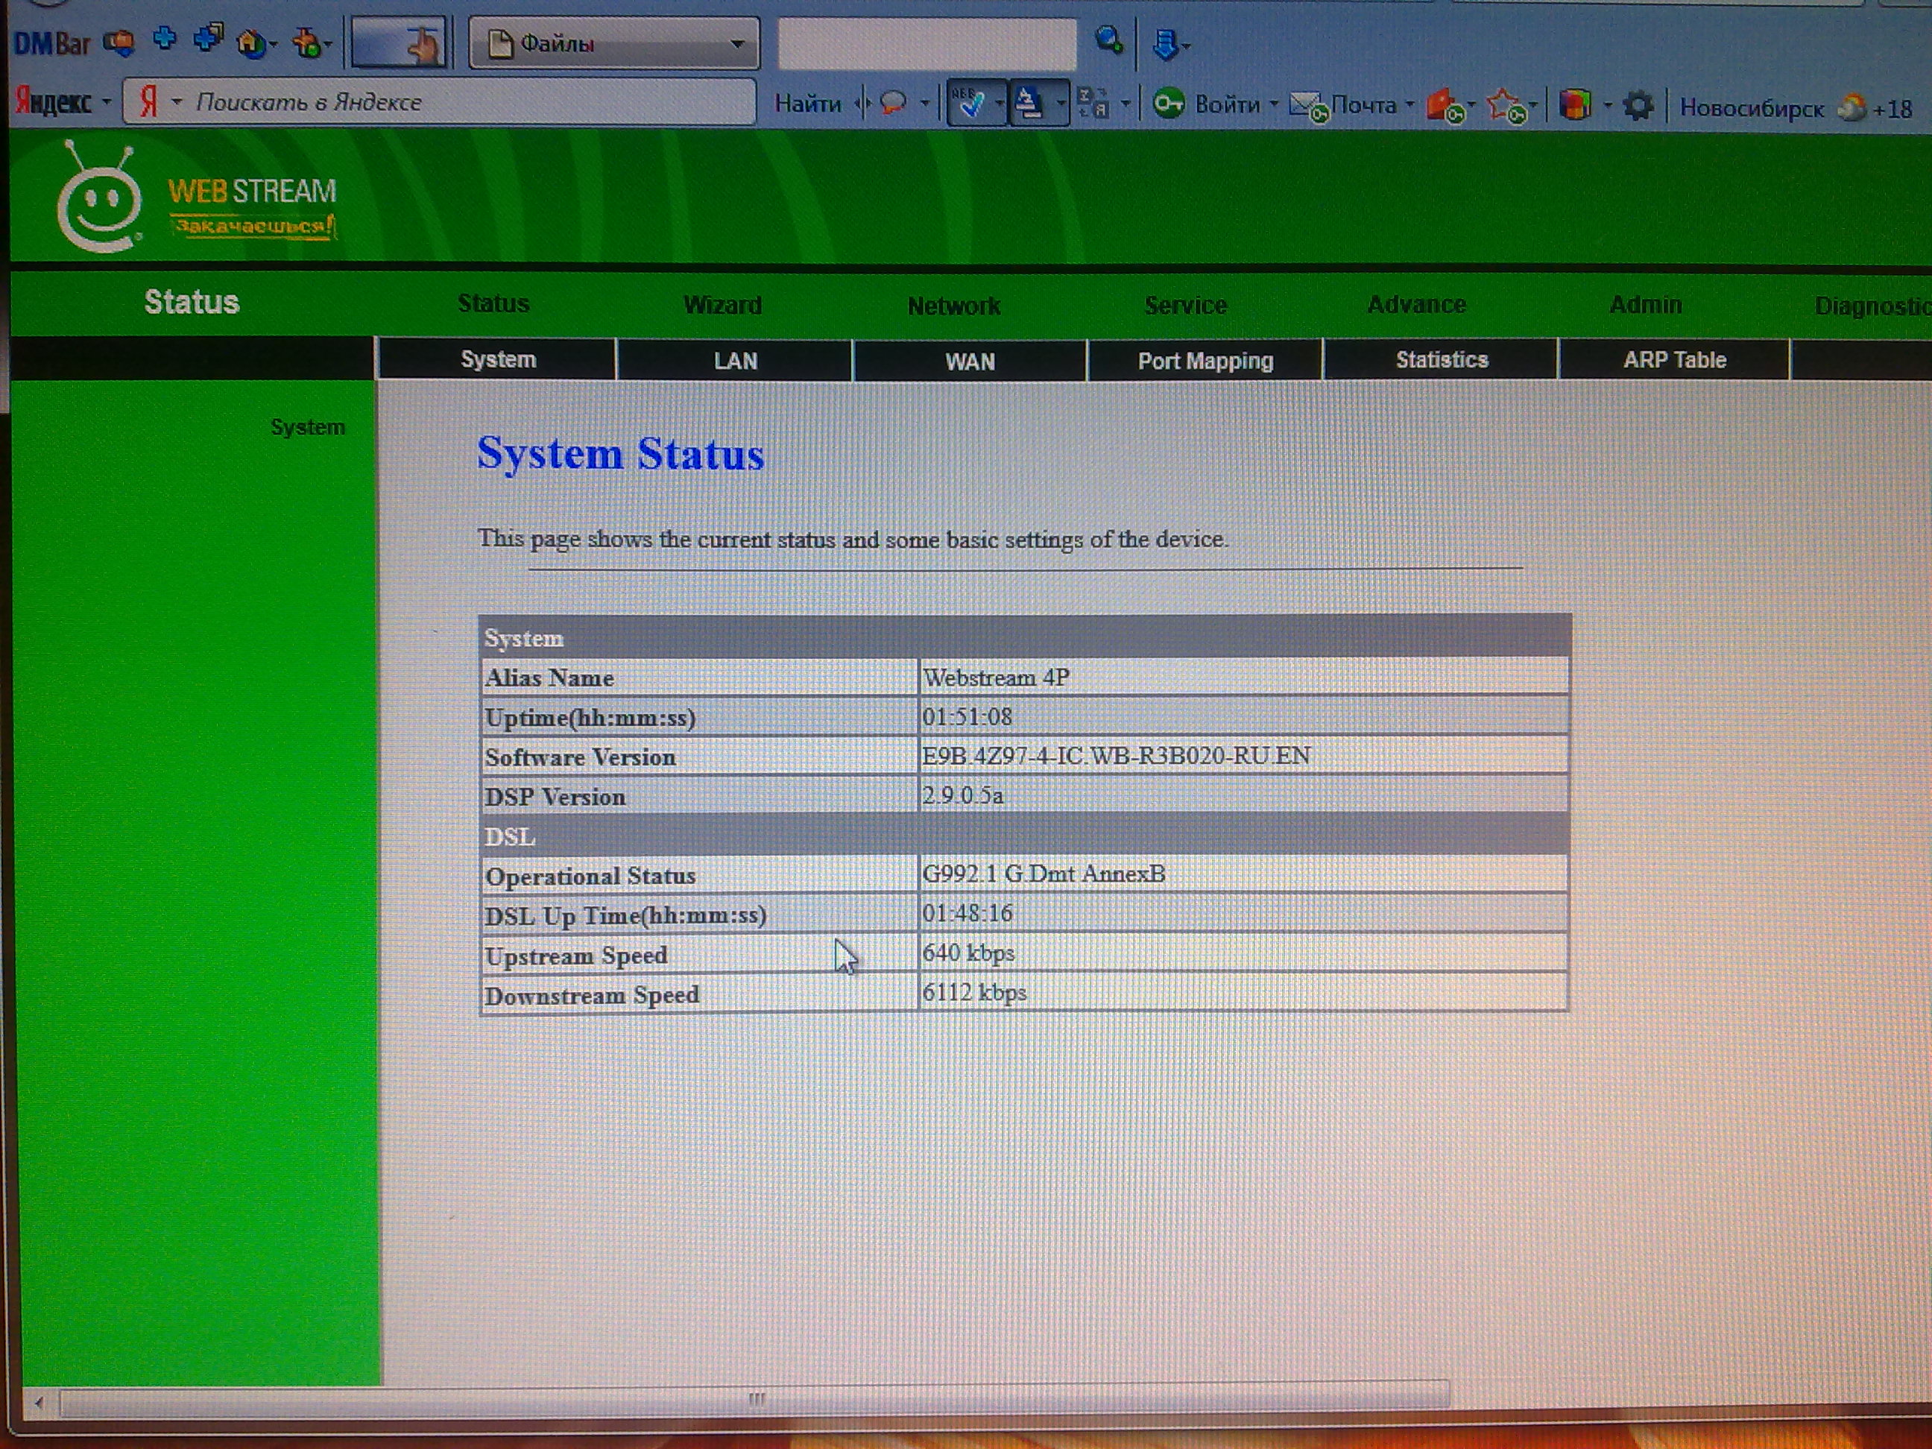This screenshot has height=1449, width=1932.
Task: Expand the wallet icon dropdown arrow
Action: pos(1471,107)
